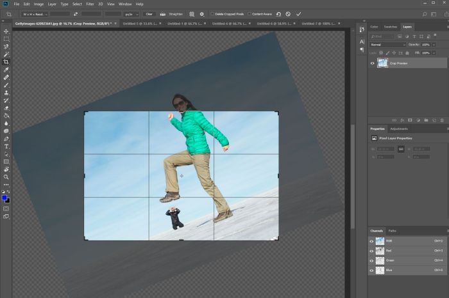Viewport: 449px width, 298px height.
Task: Hide the Crop Preview layer
Action: [372, 63]
